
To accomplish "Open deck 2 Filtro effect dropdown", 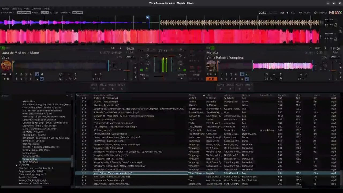I will 182,75.
